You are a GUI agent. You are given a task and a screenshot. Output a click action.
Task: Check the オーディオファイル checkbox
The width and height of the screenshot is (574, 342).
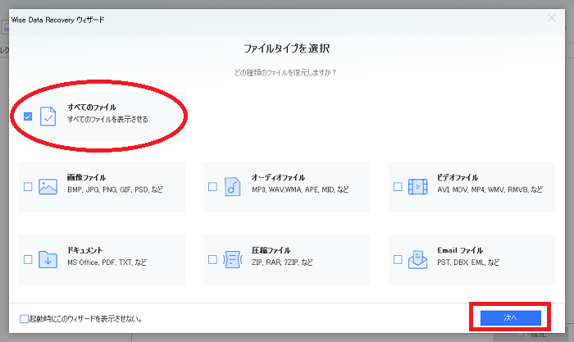pos(212,187)
